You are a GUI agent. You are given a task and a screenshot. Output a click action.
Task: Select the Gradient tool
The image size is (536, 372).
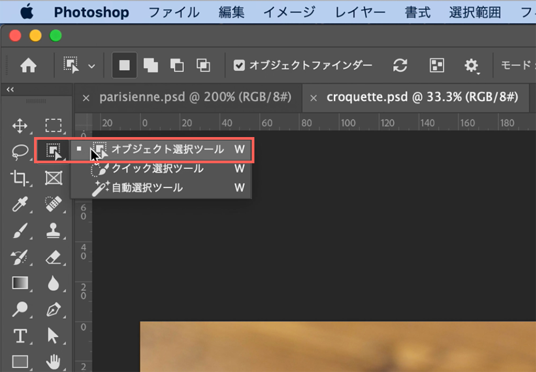20,283
